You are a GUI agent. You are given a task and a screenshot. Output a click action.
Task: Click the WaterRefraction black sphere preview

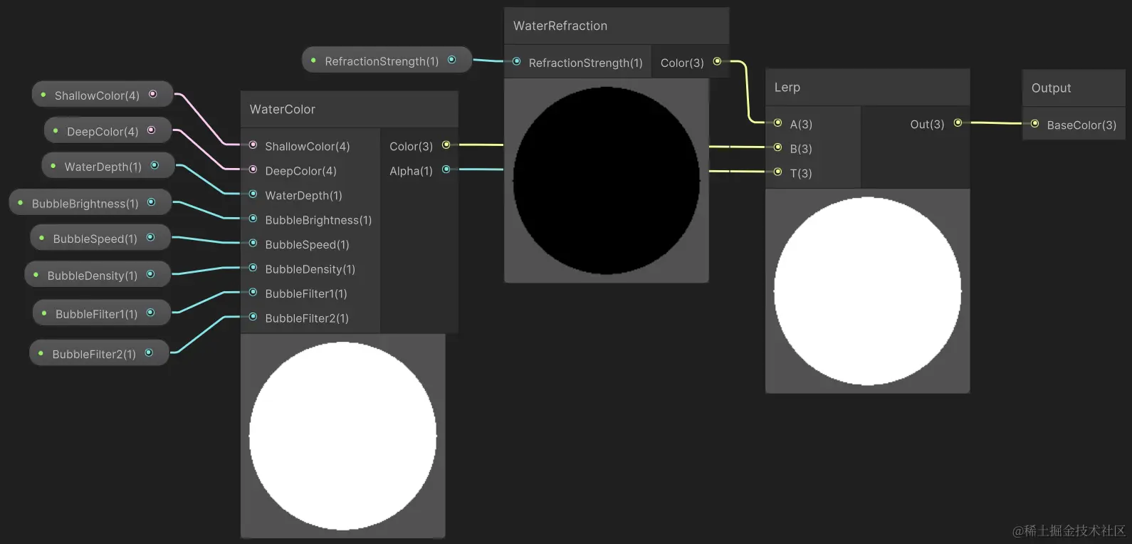tap(607, 181)
